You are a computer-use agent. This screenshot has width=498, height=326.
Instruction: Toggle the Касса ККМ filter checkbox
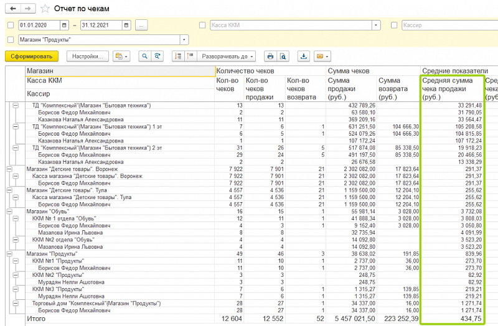click(202, 26)
